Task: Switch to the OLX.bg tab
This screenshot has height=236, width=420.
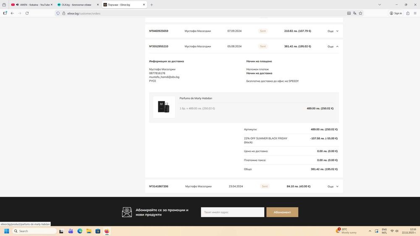Action: coord(78,5)
